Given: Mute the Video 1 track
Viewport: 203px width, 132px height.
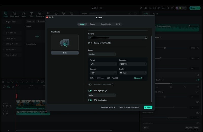Looking at the screenshot, I should tap(7, 106).
